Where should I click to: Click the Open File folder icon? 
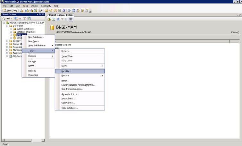[x=46, y=10]
